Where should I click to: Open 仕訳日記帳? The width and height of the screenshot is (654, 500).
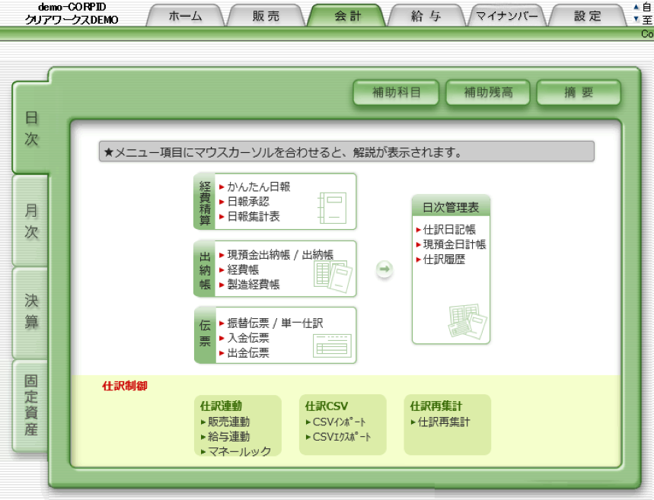(x=449, y=229)
